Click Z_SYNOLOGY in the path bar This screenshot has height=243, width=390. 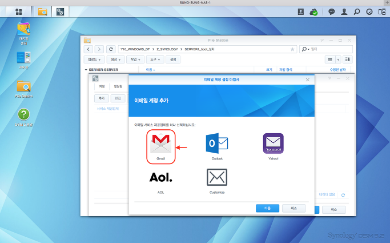pyautogui.click(x=167, y=49)
